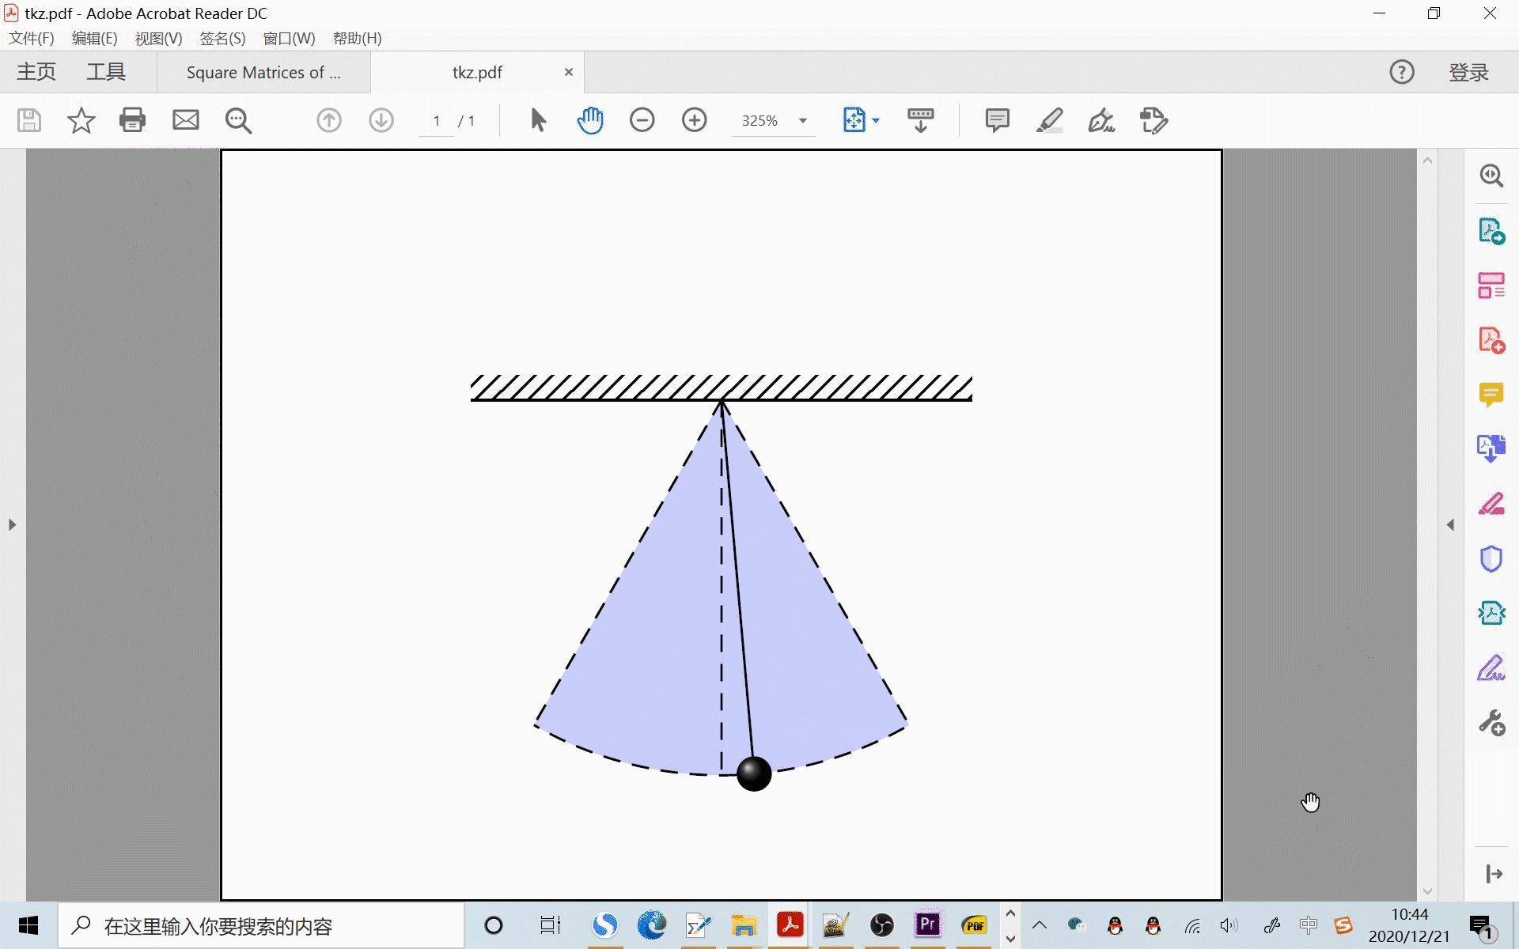
Task: Switch to the Square Matrices of tab
Action: [263, 73]
